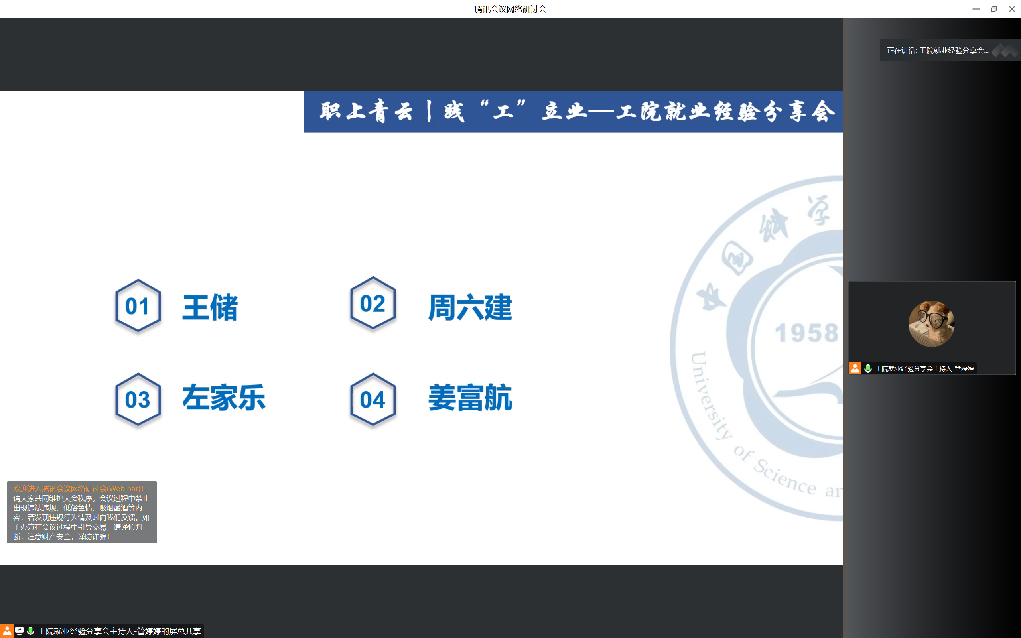Screen dimensions: 1021x638
Task: Click the Tencent Meeting logo near speaking indicator
Action: tap(1005, 51)
